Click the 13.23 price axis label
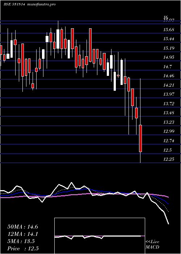181x254 pixels. pyautogui.click(x=169, y=122)
